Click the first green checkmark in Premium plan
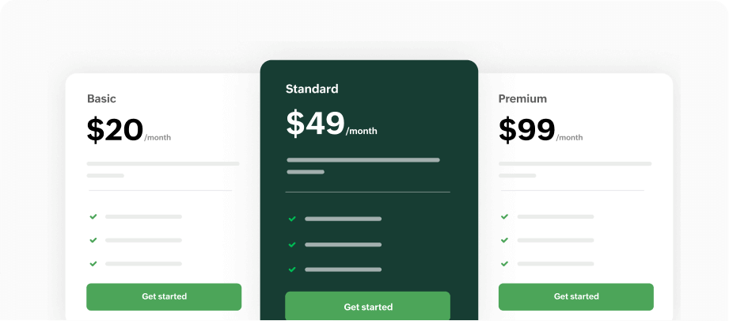The height and width of the screenshot is (321, 729). (505, 216)
